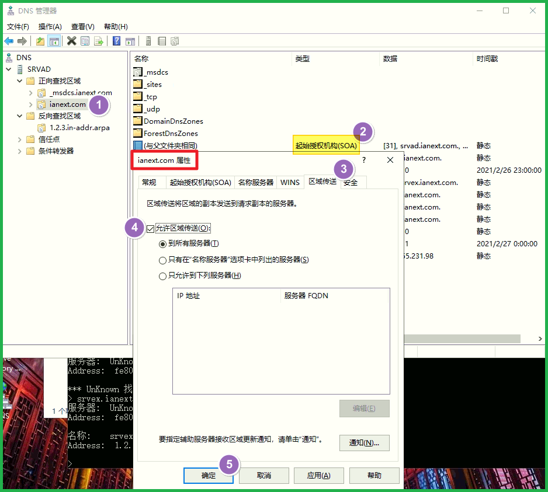The height and width of the screenshot is (492, 548).
Task: Choose the 只允许到下列服务器 radio option
Action: 162,276
